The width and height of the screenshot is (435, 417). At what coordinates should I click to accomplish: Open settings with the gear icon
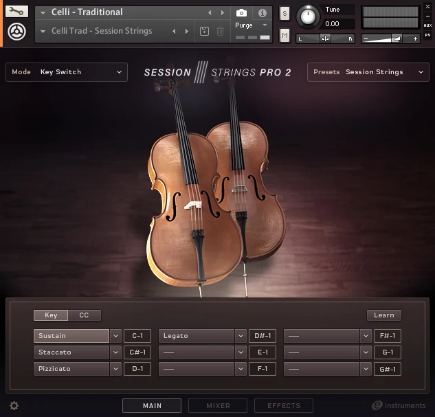tap(14, 405)
